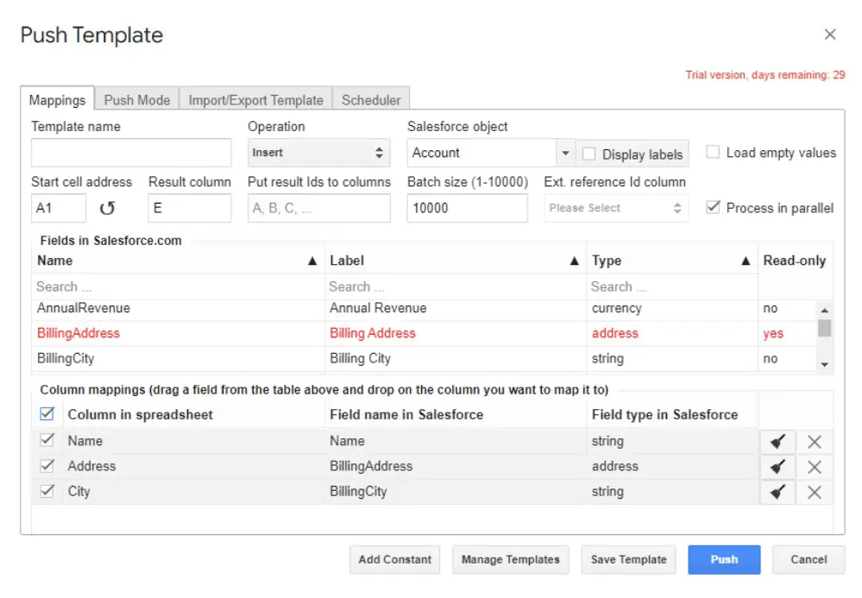Switch to the Scheduler tab
The image size is (862, 598).
click(x=371, y=99)
